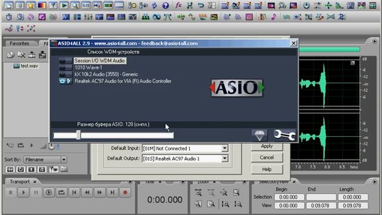Toggle the Realtek AC'97 device power button
This screenshot has height=215, width=382.
click(x=62, y=81)
